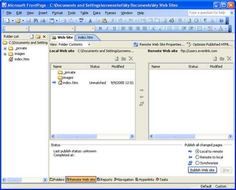The height and width of the screenshot is (190, 236).
Task: Select the Local to remote radio button
Action: point(197,152)
